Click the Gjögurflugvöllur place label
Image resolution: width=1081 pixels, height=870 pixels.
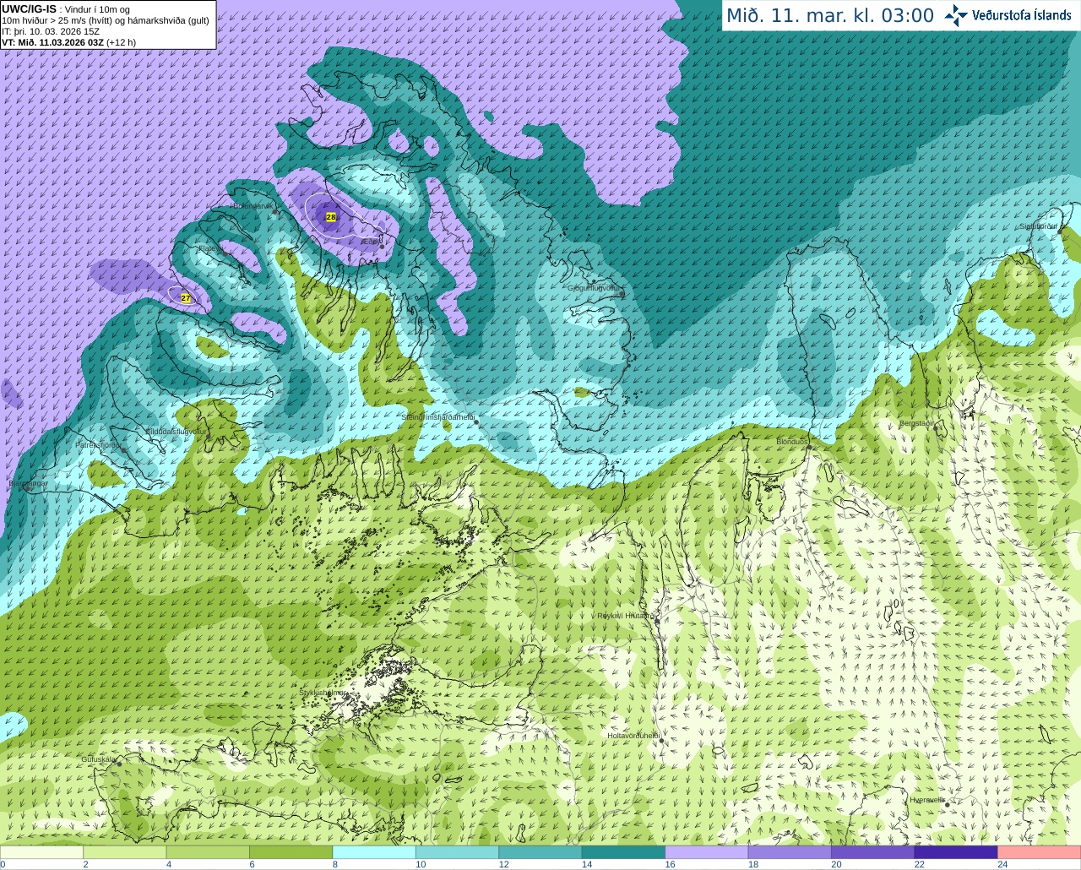595,288
